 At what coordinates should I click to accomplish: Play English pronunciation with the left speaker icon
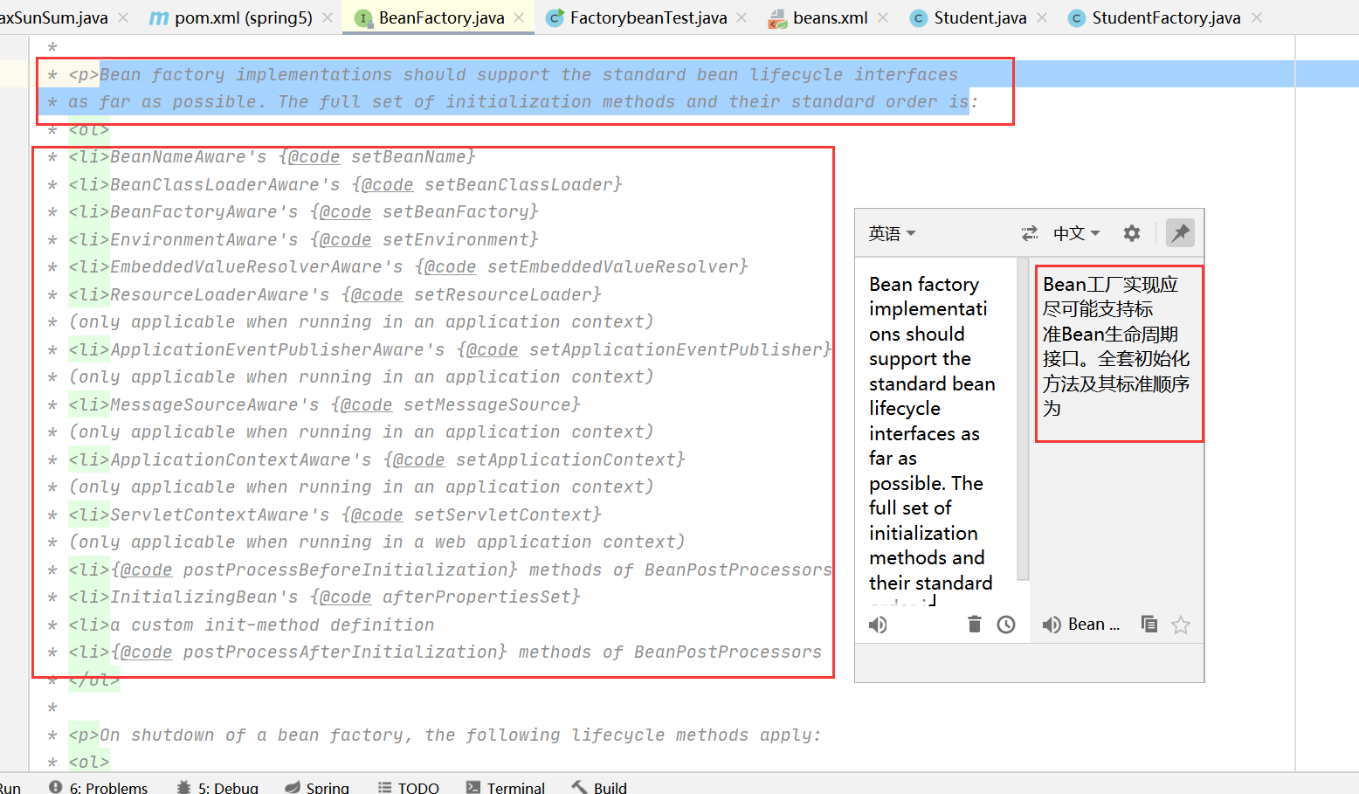click(878, 624)
